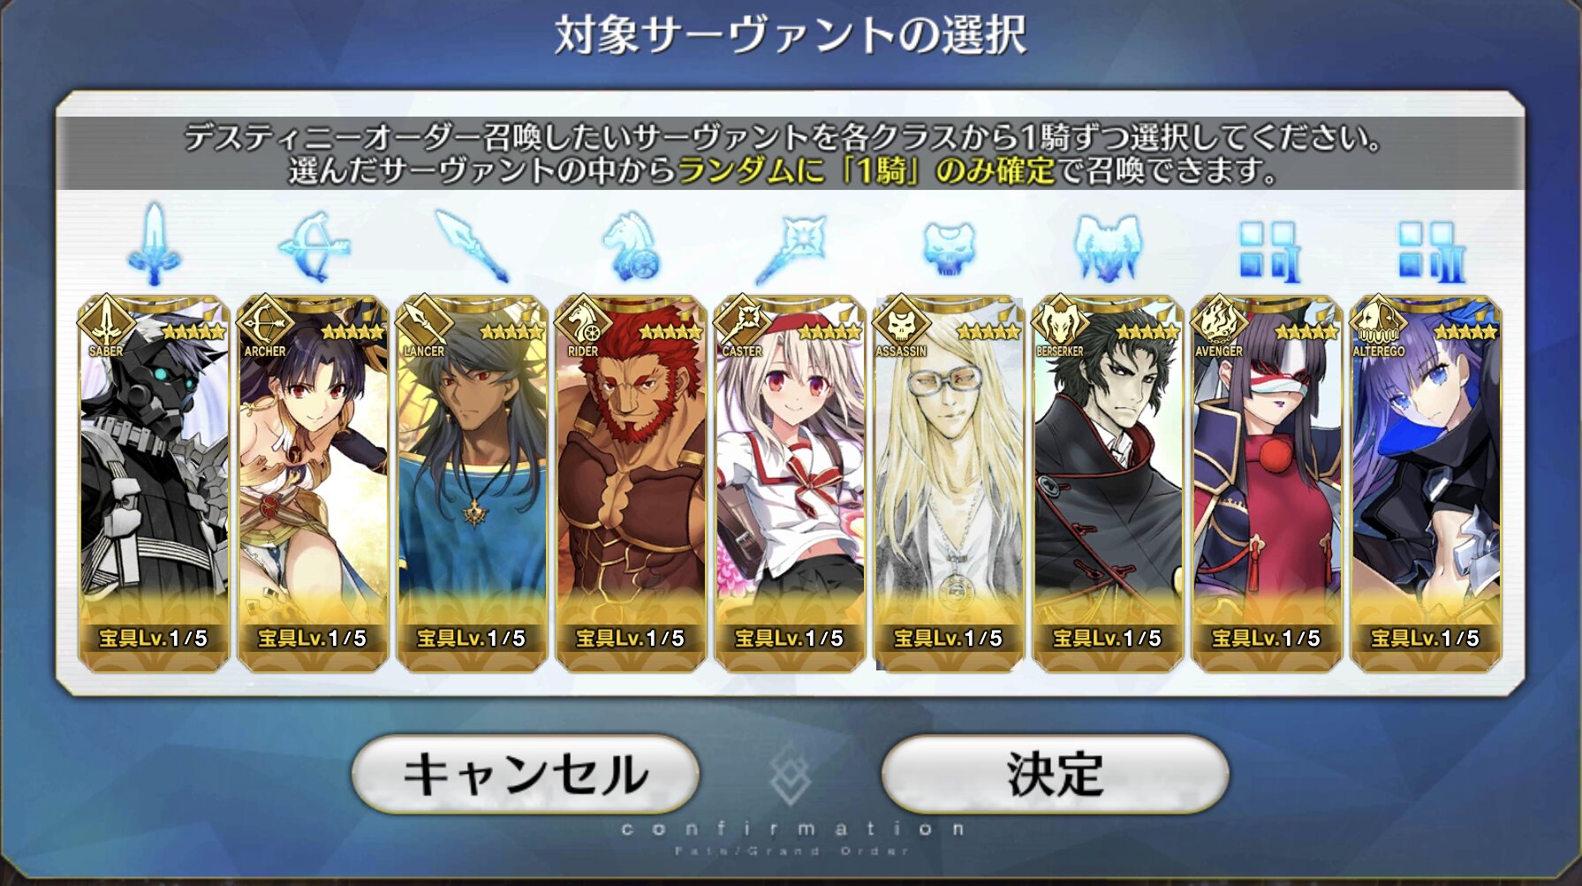1582x886 pixels.
Task: Select the Rider class horse icon
Action: tap(631, 246)
